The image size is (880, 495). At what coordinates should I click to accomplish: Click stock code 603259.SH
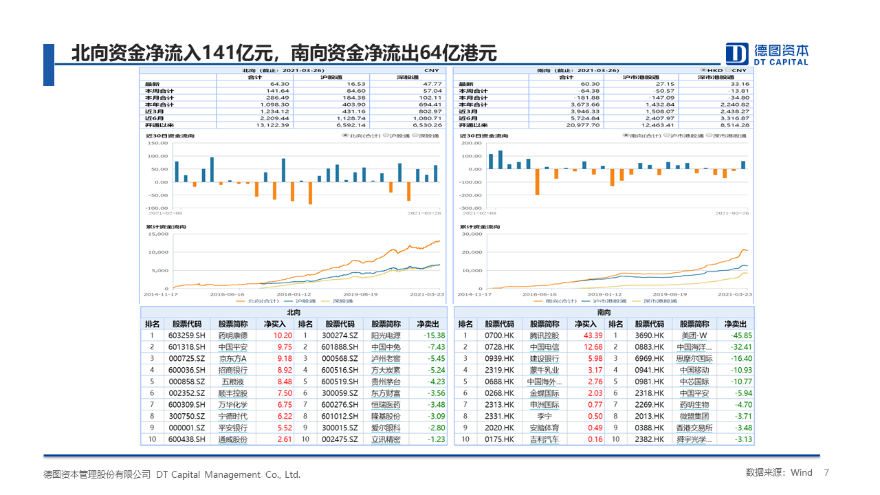coord(187,335)
